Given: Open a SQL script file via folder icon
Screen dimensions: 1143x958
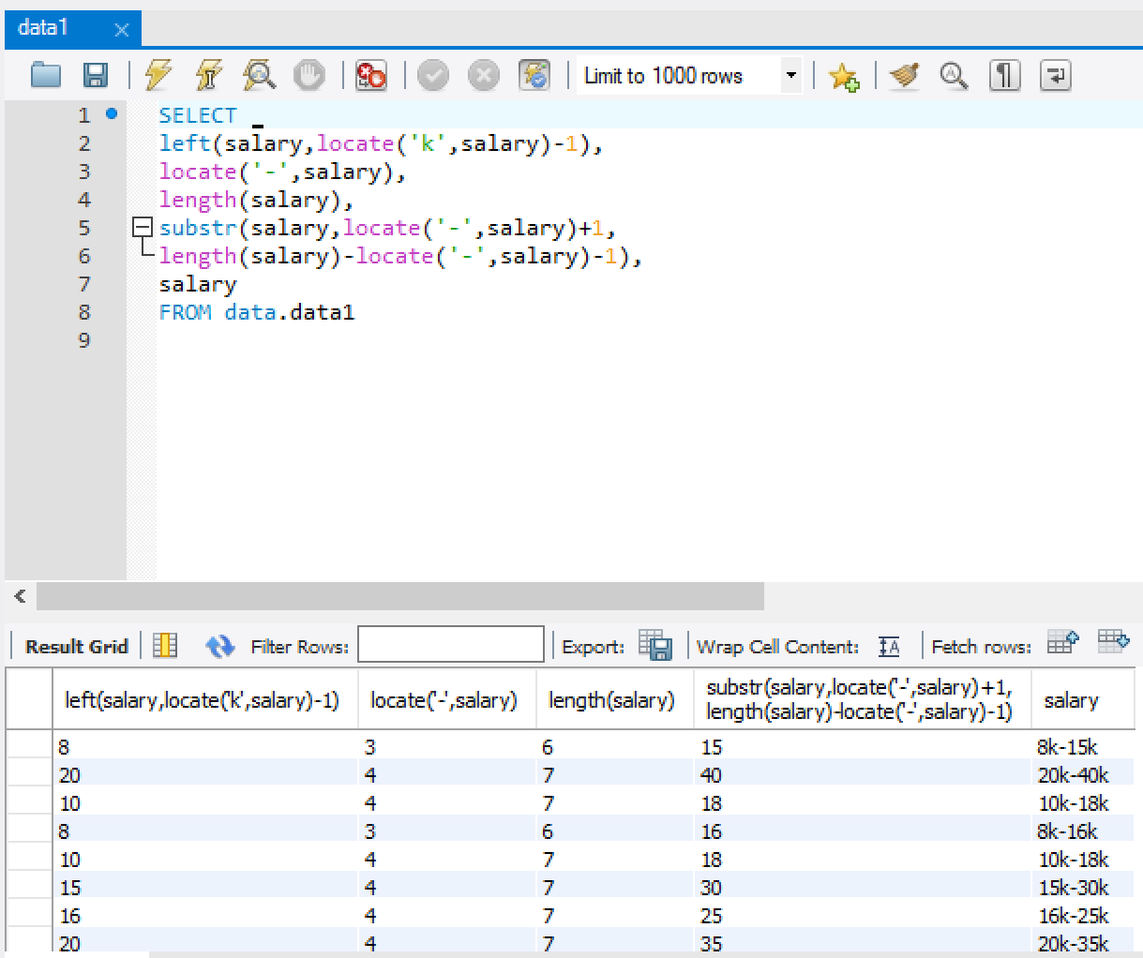Looking at the screenshot, I should [x=45, y=75].
